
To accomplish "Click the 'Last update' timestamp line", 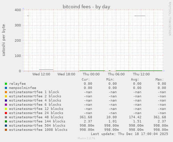I will tap(129, 134).
